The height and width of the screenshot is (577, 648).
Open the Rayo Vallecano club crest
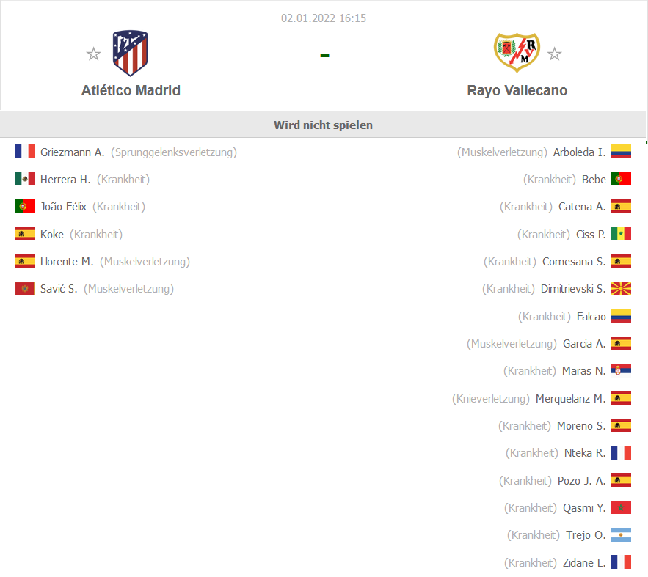pyautogui.click(x=517, y=53)
